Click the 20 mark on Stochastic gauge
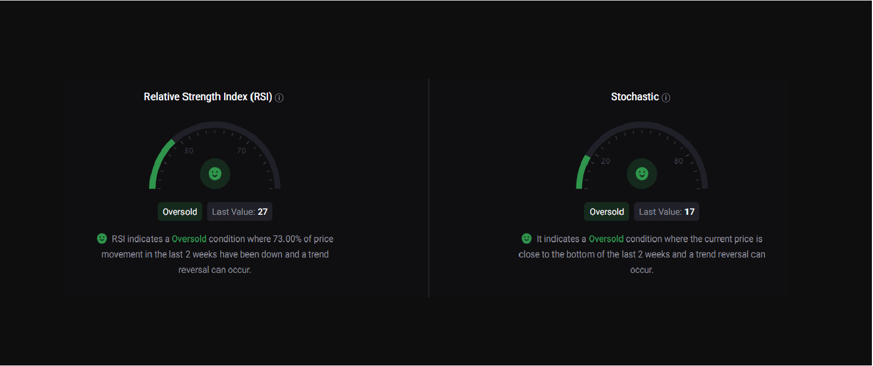This screenshot has height=366, width=873. 606,161
